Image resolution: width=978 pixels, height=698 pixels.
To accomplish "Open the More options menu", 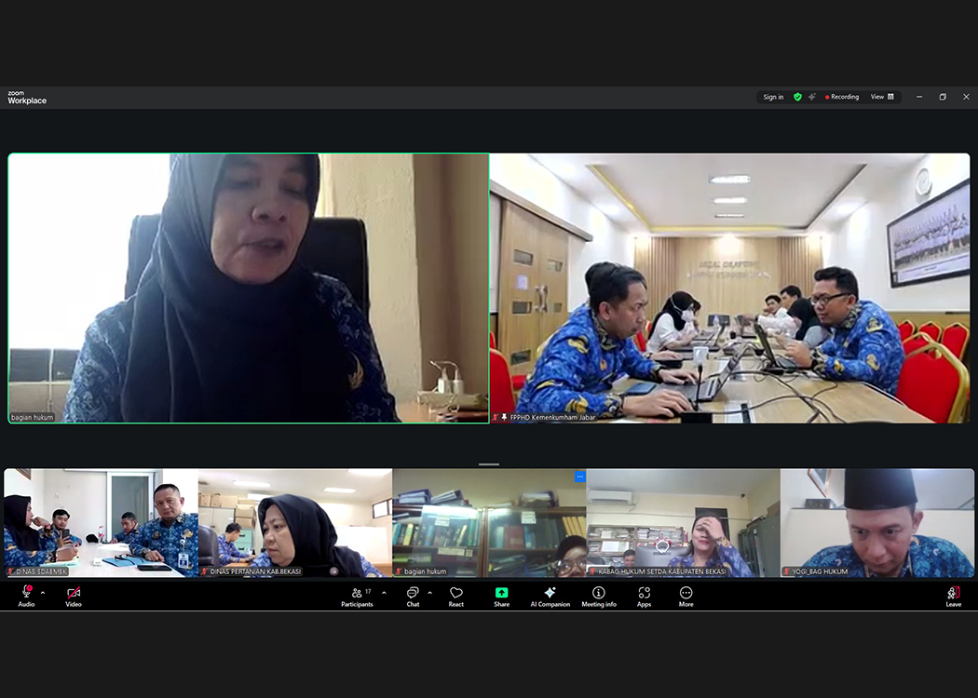I will coord(685,597).
